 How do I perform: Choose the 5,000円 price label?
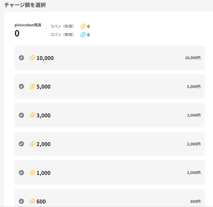(194, 87)
